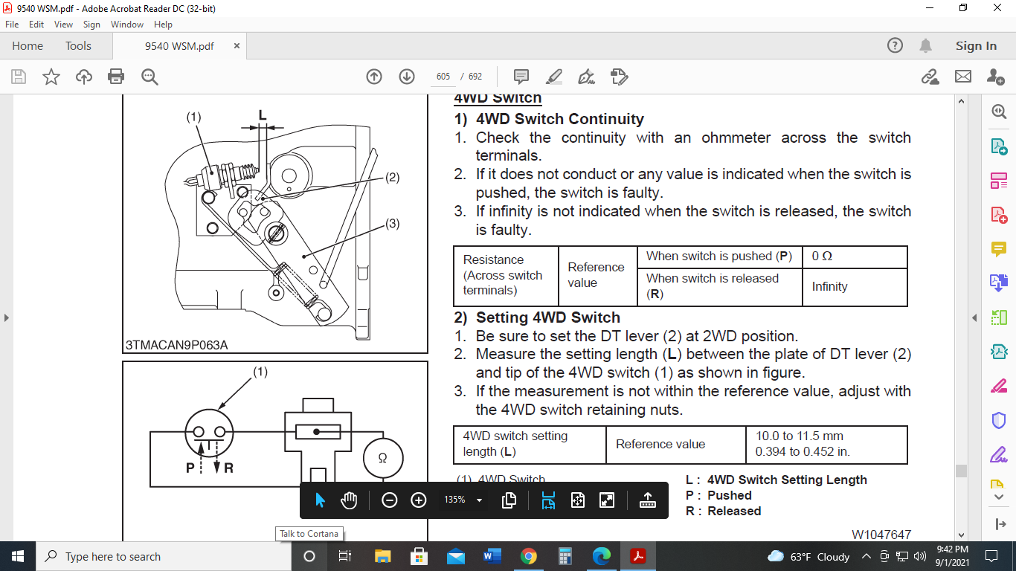Go to the next page arrow
The height and width of the screenshot is (571, 1016).
(406, 77)
